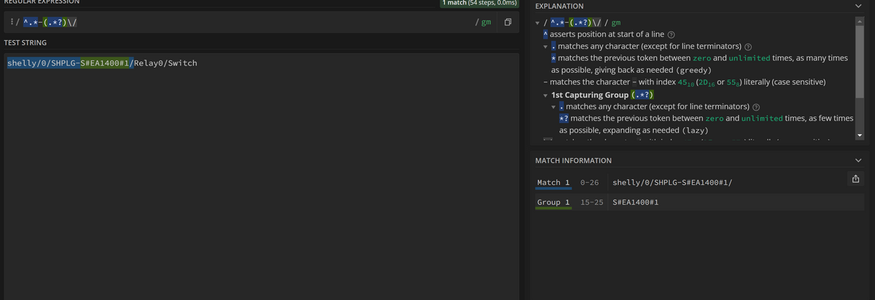Click match value 'shelly/0/SHPLG-S#EA1400#1/'

pos(672,183)
